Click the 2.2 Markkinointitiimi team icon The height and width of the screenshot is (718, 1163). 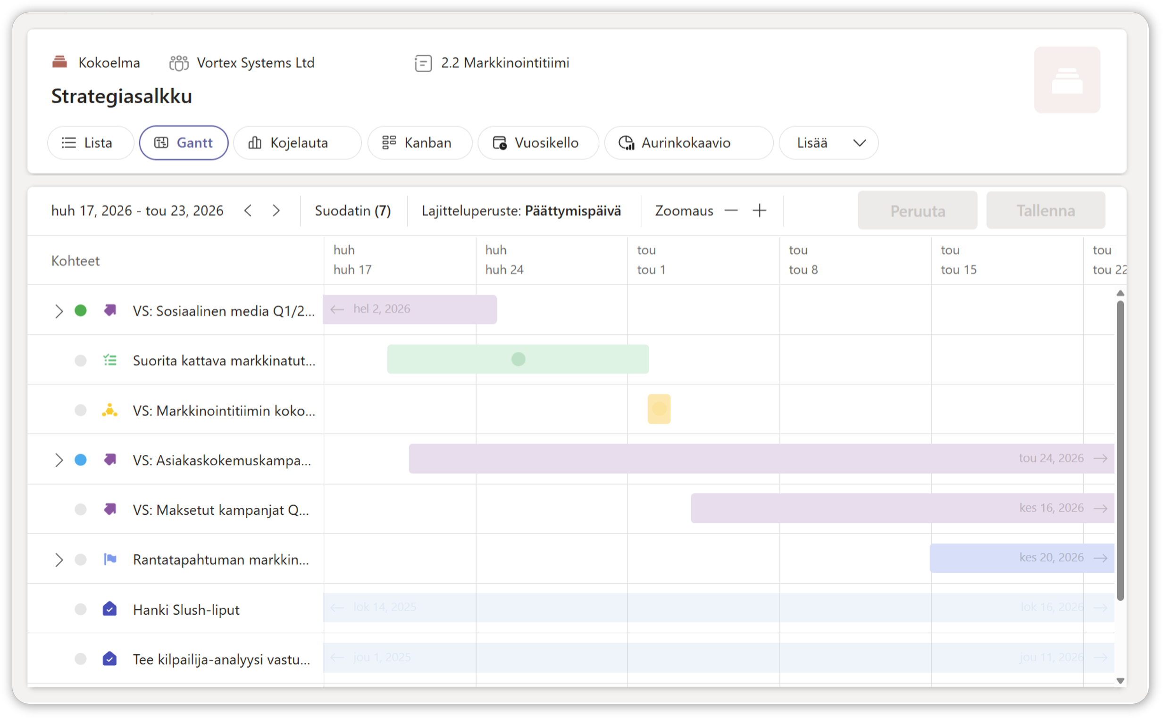[423, 63]
